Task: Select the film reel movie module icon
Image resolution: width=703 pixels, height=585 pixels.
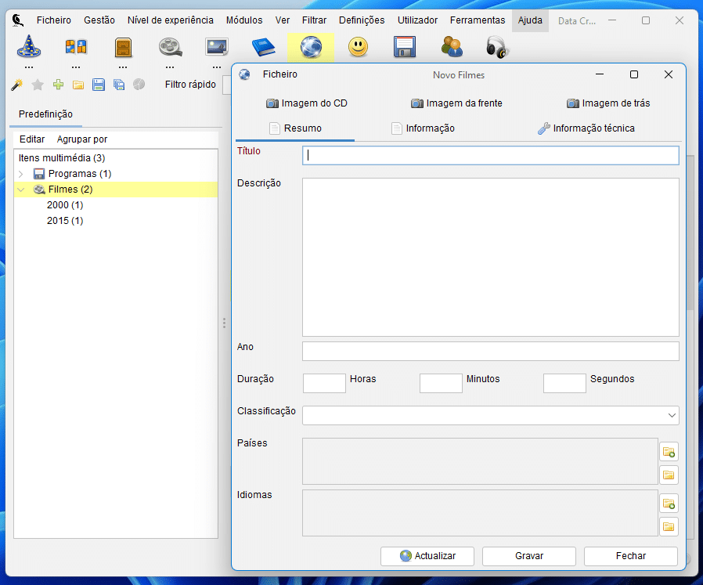Action: point(170,47)
